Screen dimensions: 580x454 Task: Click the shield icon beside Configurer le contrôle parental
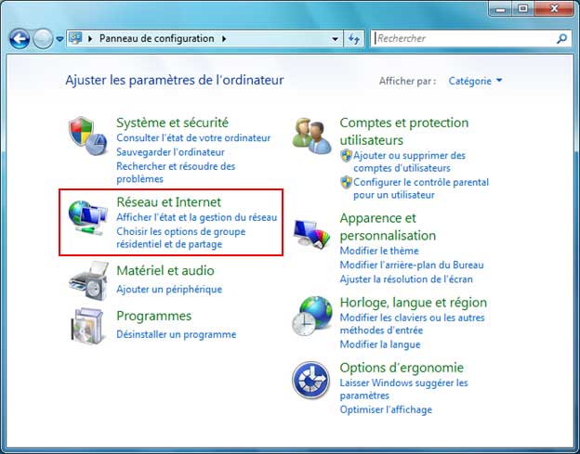coord(346,182)
